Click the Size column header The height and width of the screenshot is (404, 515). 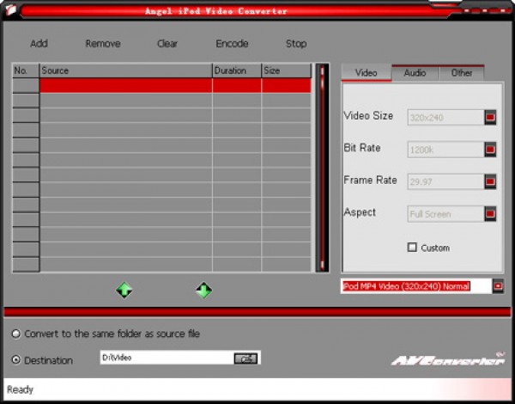click(x=287, y=70)
